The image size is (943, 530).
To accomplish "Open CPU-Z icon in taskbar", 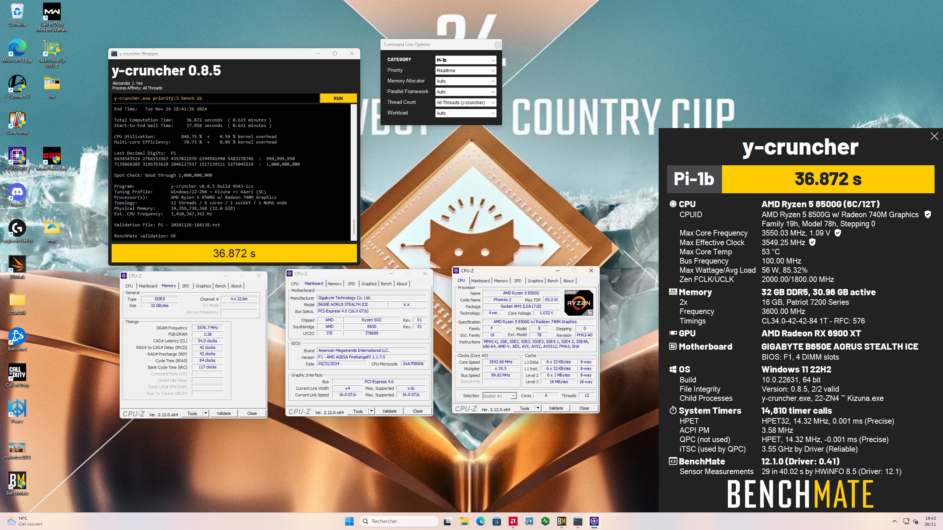I will 594,521.
